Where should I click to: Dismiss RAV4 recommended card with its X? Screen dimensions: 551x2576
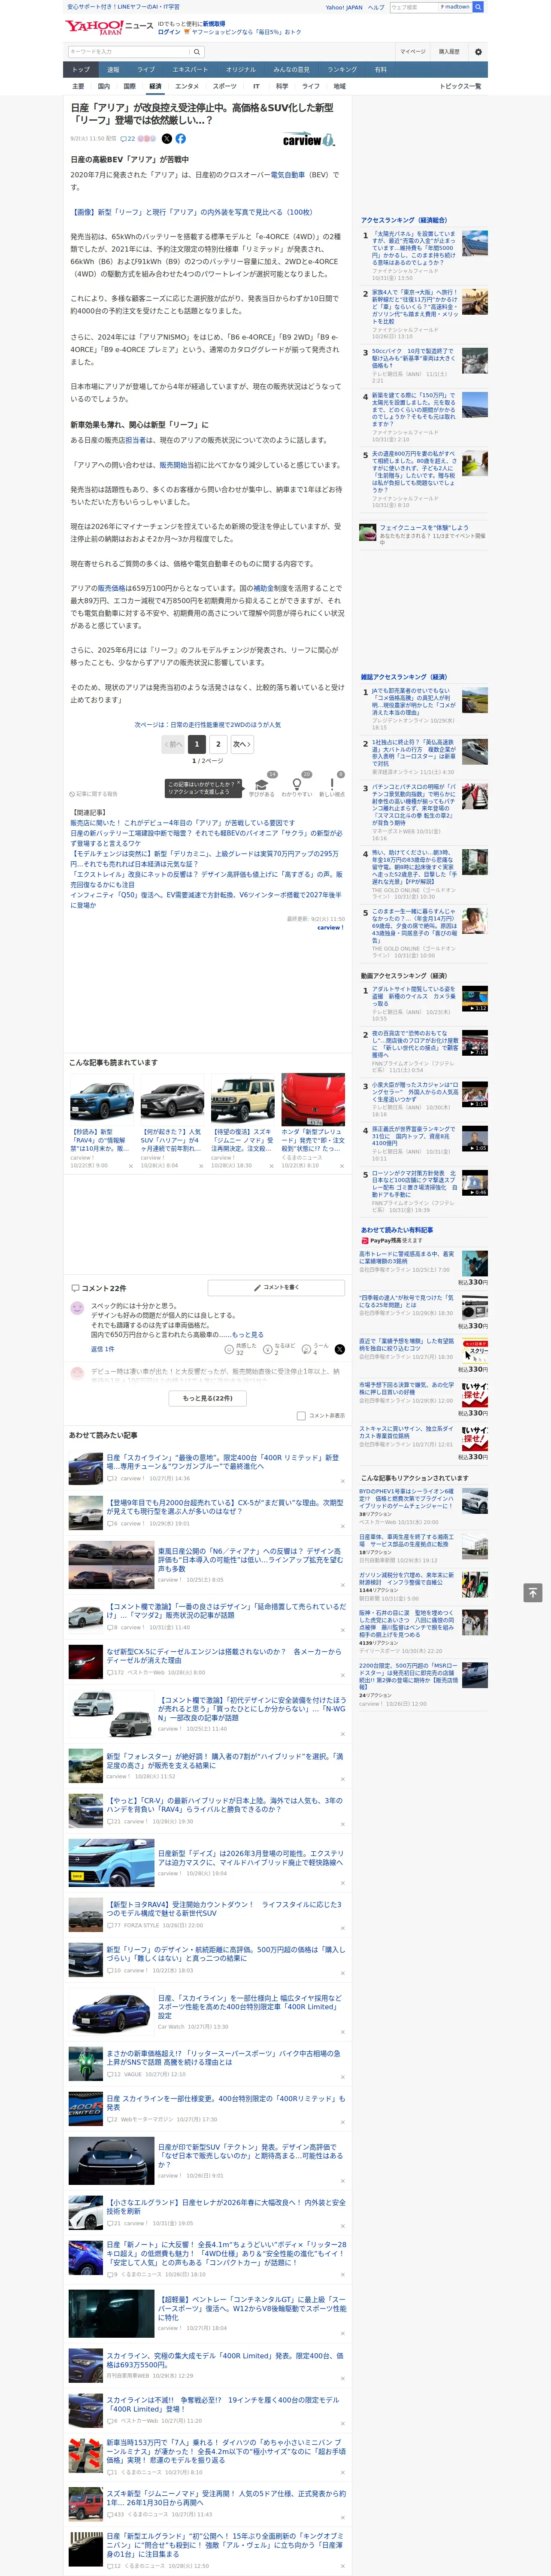130,1165
